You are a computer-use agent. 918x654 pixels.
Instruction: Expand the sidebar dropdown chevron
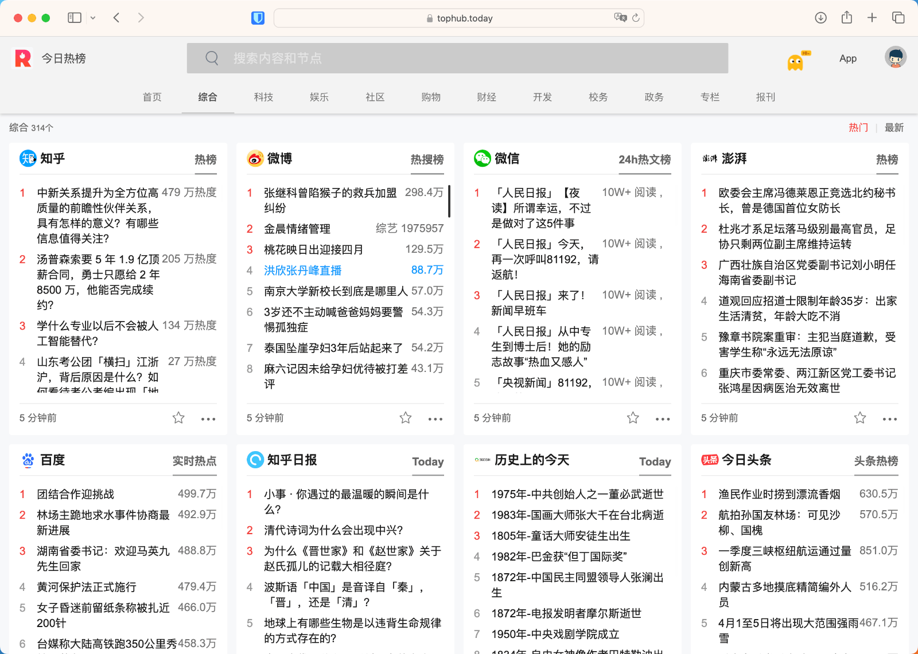tap(93, 18)
